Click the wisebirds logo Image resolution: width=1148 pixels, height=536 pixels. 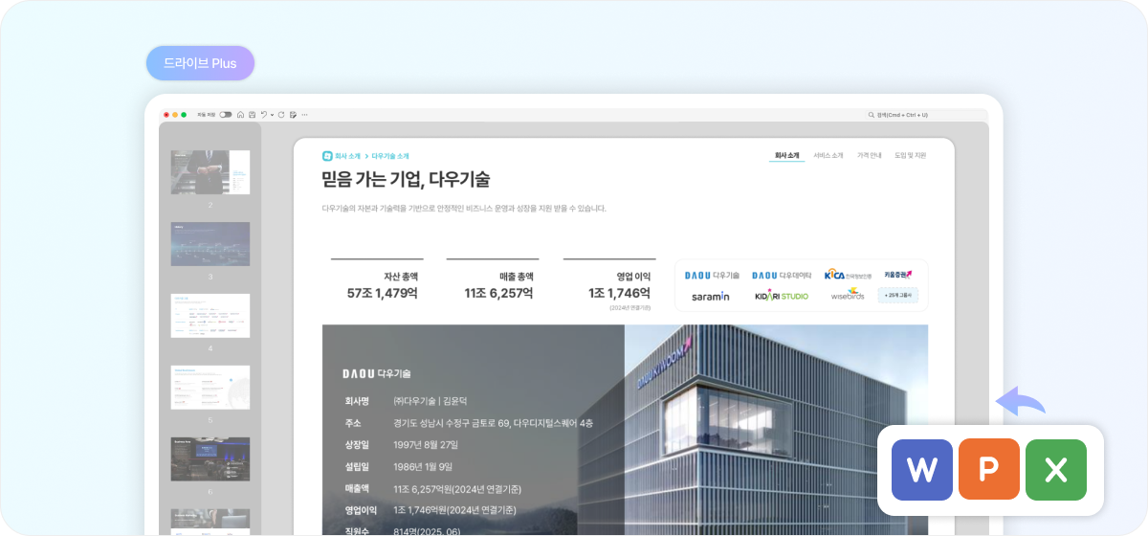click(x=847, y=295)
